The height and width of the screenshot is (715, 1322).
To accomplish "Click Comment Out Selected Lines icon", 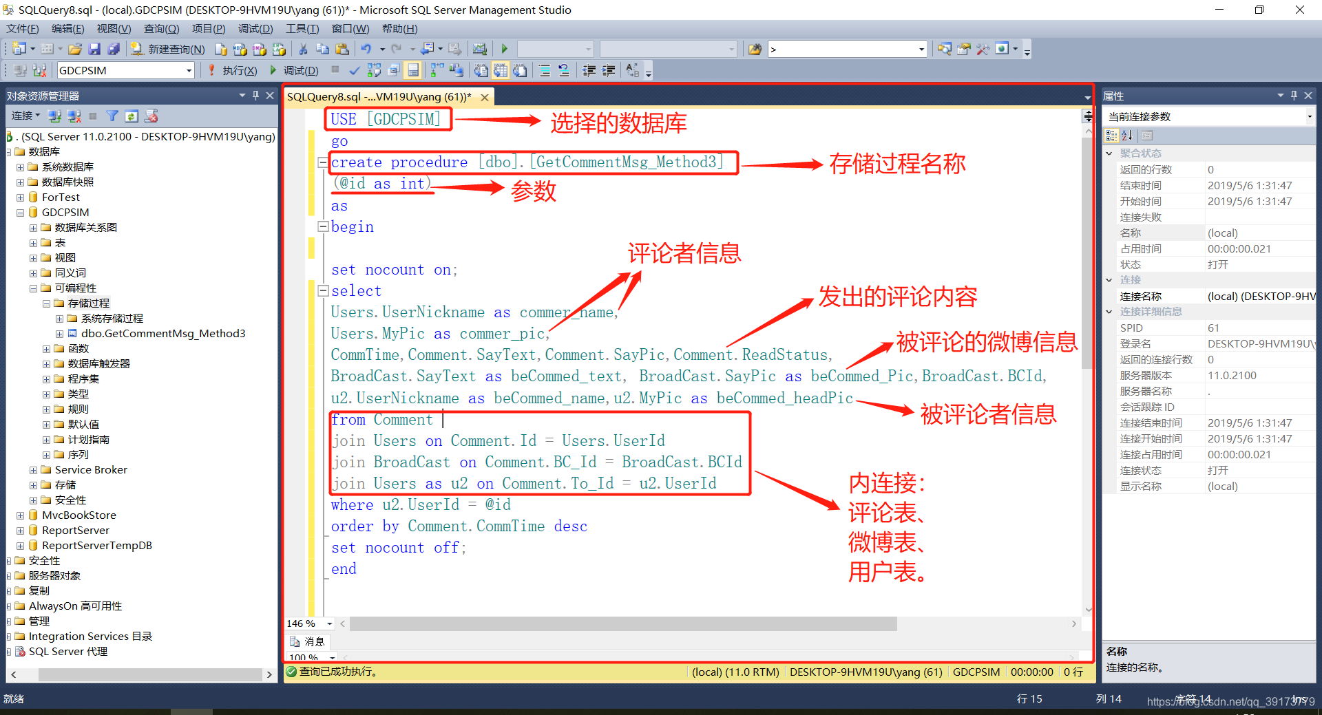I will coord(545,70).
